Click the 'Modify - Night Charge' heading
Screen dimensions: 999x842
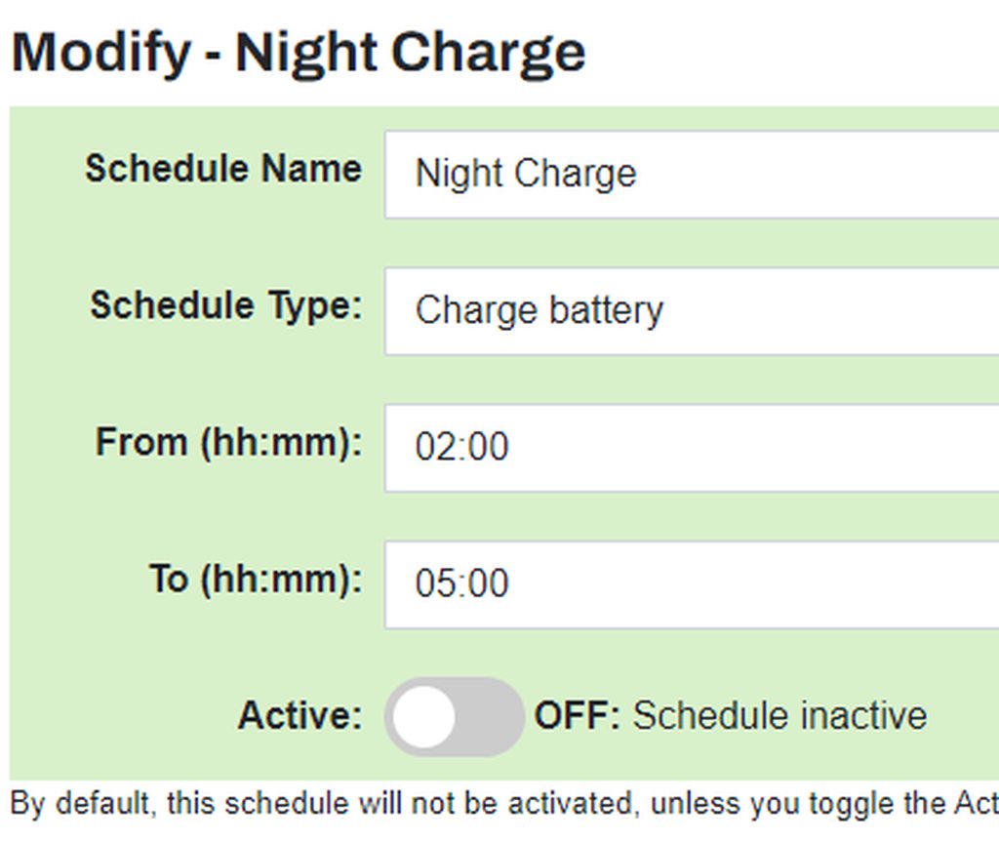299,51
